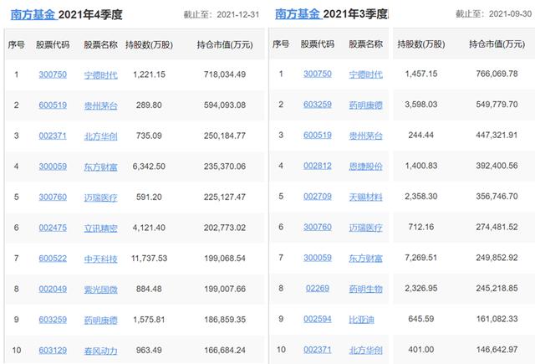Image resolution: width=535 pixels, height=364 pixels.
Task: Select the shares held value 1,221.15
Action: pos(149,74)
